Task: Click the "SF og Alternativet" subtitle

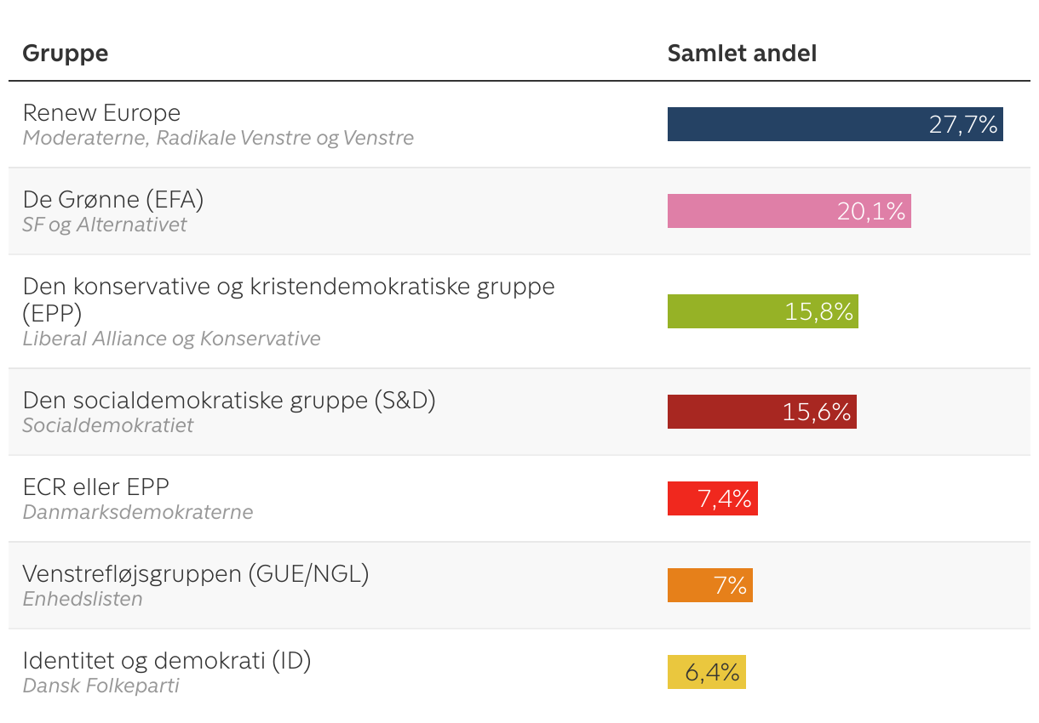Action: (x=105, y=225)
